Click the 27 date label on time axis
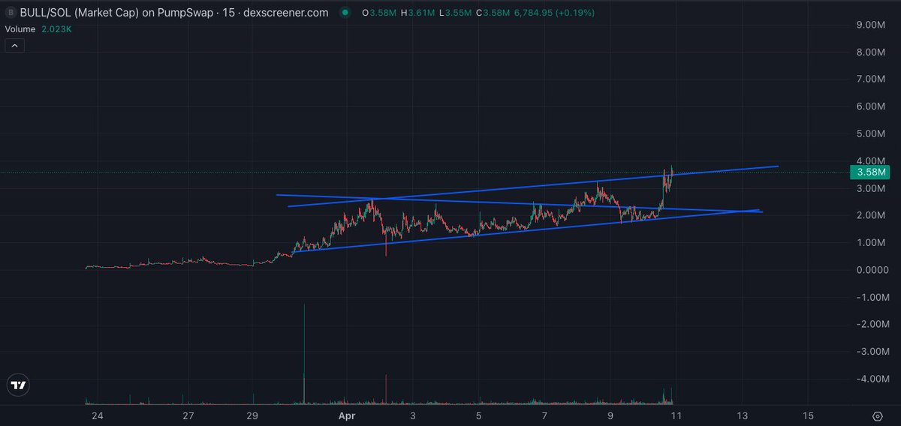This screenshot has width=901, height=426. [188, 416]
